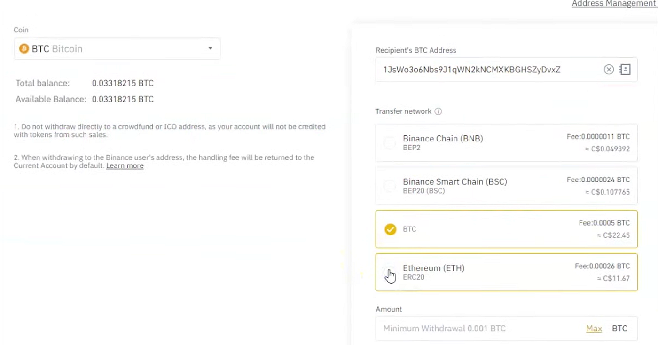Click the Bitcoin coin logo

pos(24,48)
